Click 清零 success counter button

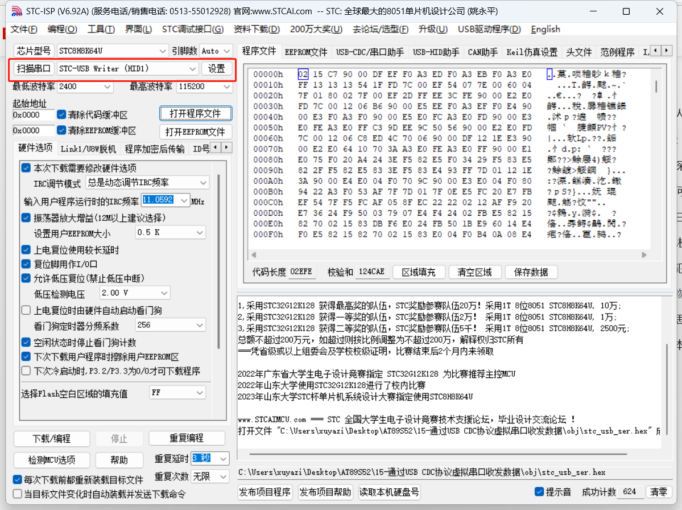[x=659, y=492]
